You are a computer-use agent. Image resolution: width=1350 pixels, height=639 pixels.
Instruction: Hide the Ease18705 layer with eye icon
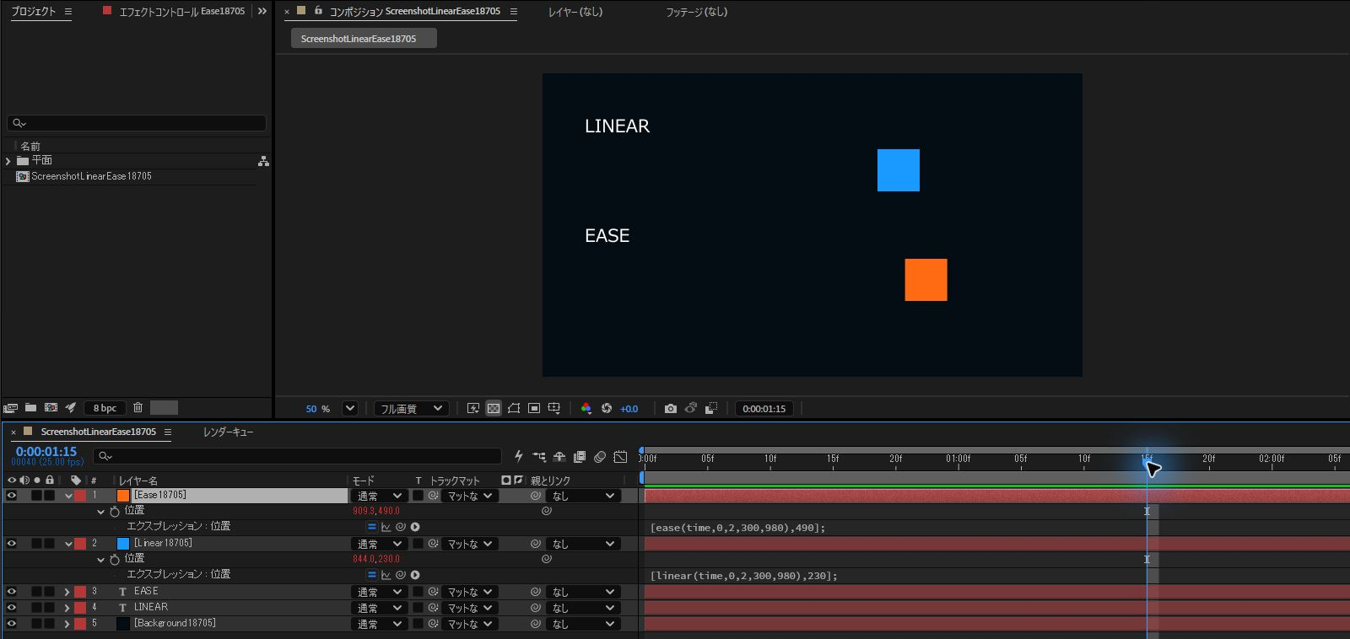[x=12, y=496]
